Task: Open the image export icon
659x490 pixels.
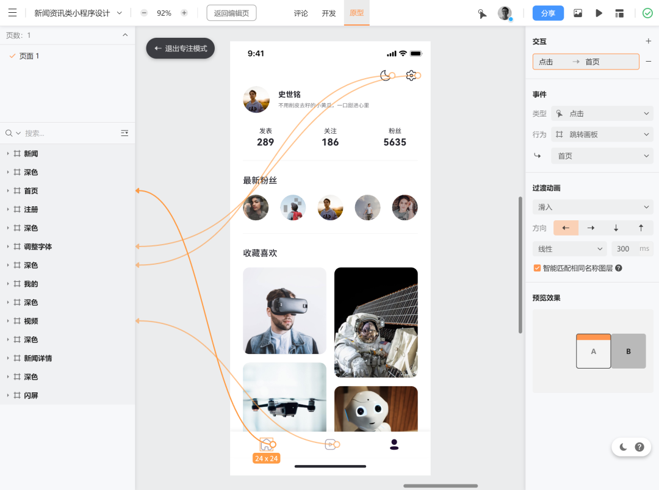Action: pos(578,13)
